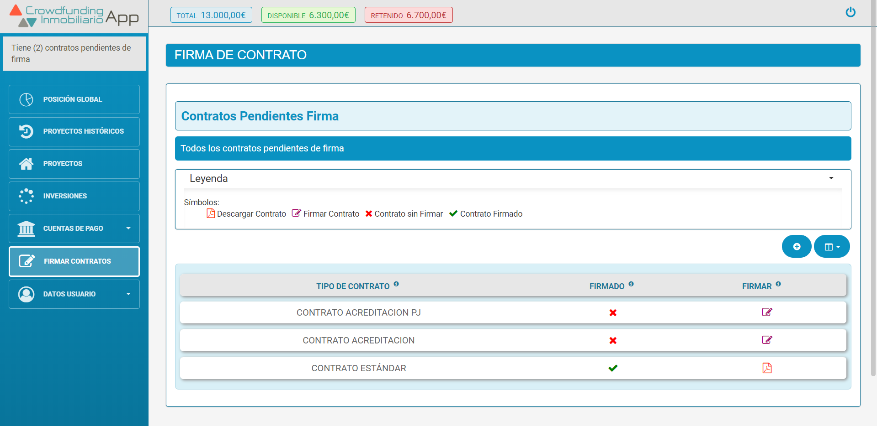877x426 pixels.
Task: Click the sign icon in CONTRATO ACREDITACION row
Action: tap(767, 340)
